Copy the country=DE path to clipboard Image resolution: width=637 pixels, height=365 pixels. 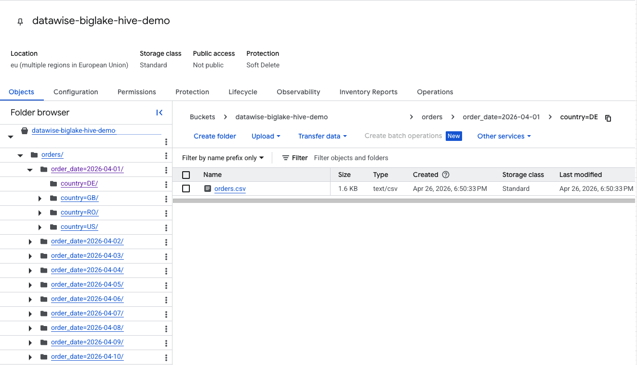click(608, 118)
